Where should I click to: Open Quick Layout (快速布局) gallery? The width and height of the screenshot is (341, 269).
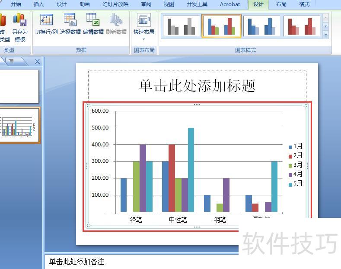(x=144, y=26)
